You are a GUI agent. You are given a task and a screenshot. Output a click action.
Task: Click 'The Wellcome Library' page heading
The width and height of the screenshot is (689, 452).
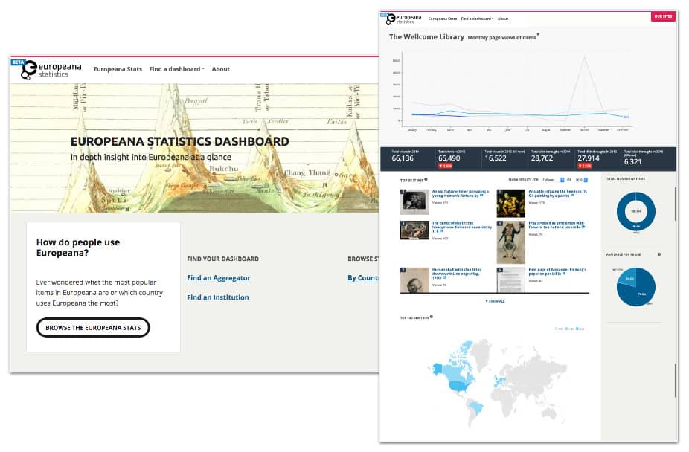click(426, 37)
